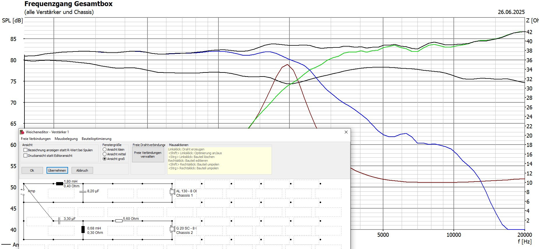Click the Weicheneditor - Verstärker 1 title
Viewport: 539px width, 249px height.
(47, 132)
